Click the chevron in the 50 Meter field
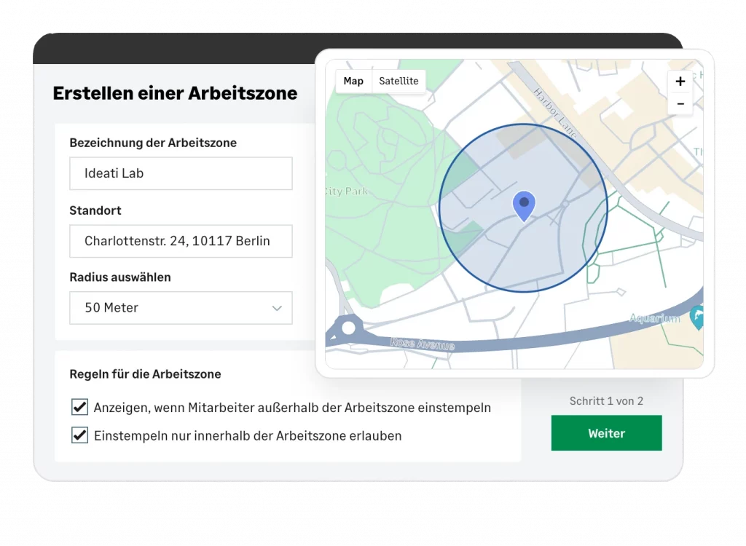The height and width of the screenshot is (546, 746). (277, 308)
